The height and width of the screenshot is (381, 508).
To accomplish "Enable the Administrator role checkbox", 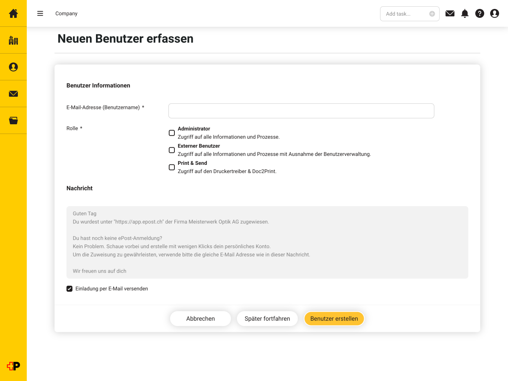I will pos(172,133).
